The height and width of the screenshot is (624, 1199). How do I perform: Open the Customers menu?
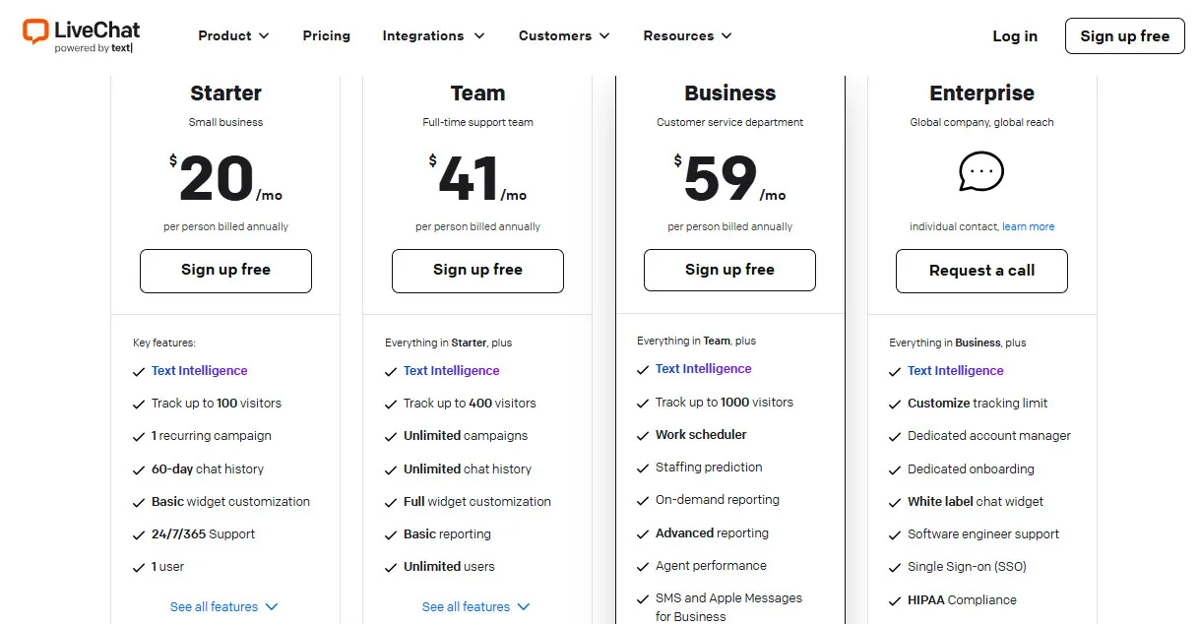(x=563, y=35)
